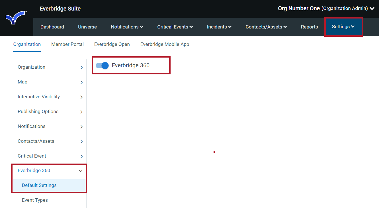Open the Universe page
379x212 pixels.
coord(87,27)
